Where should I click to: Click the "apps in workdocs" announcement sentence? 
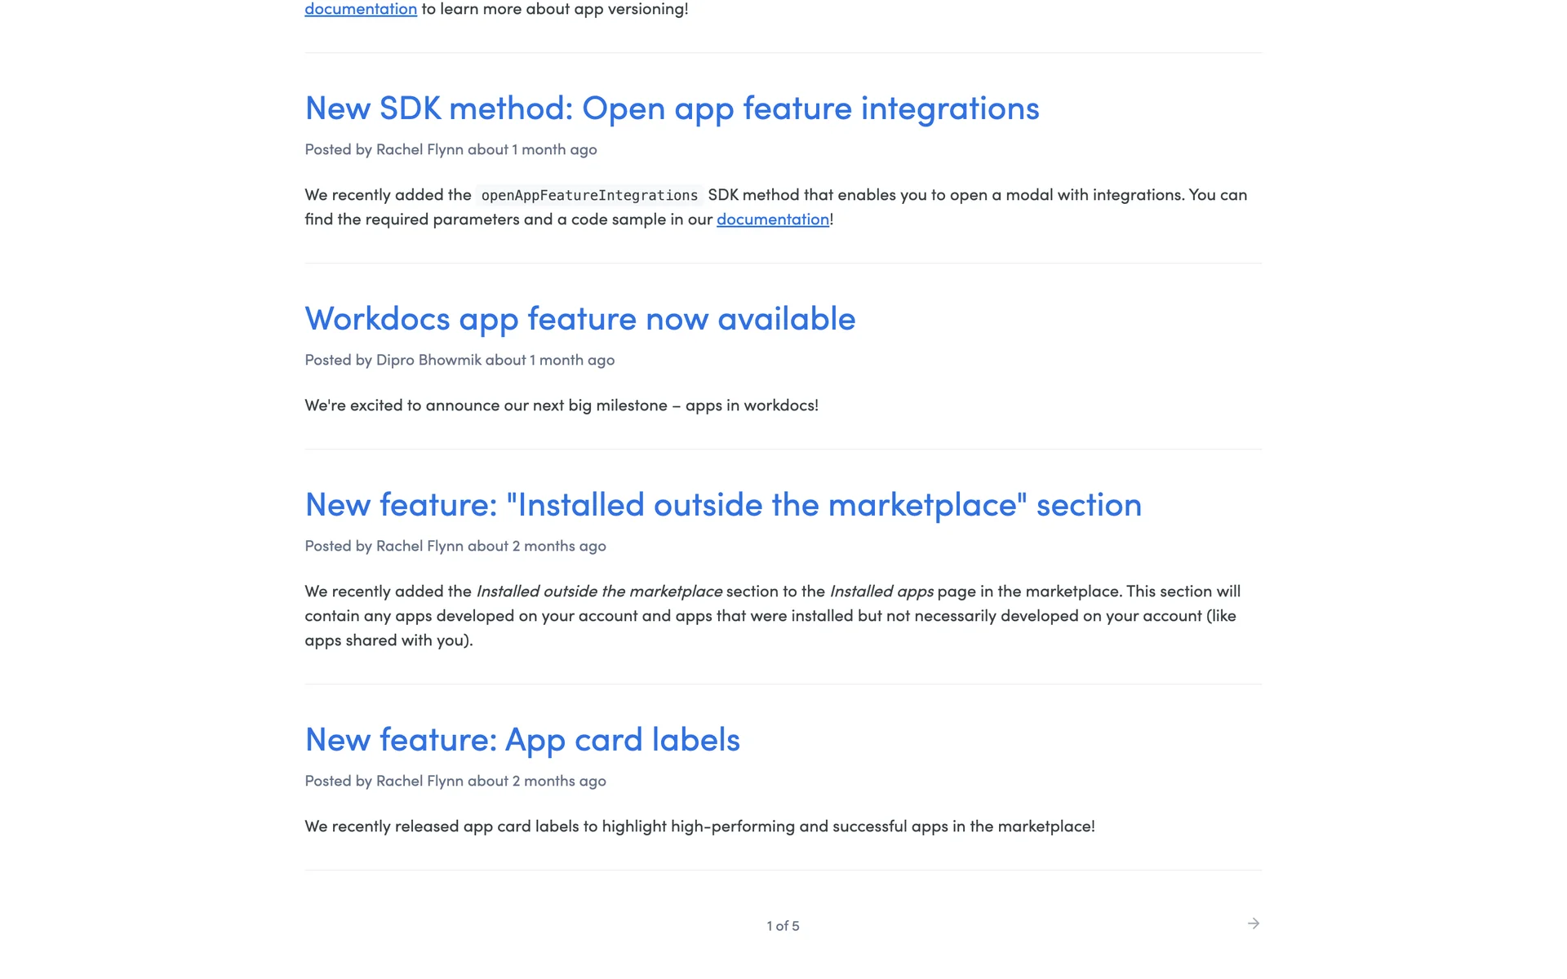(x=561, y=405)
